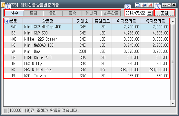Click the scrollbar down arrow

point(173,103)
